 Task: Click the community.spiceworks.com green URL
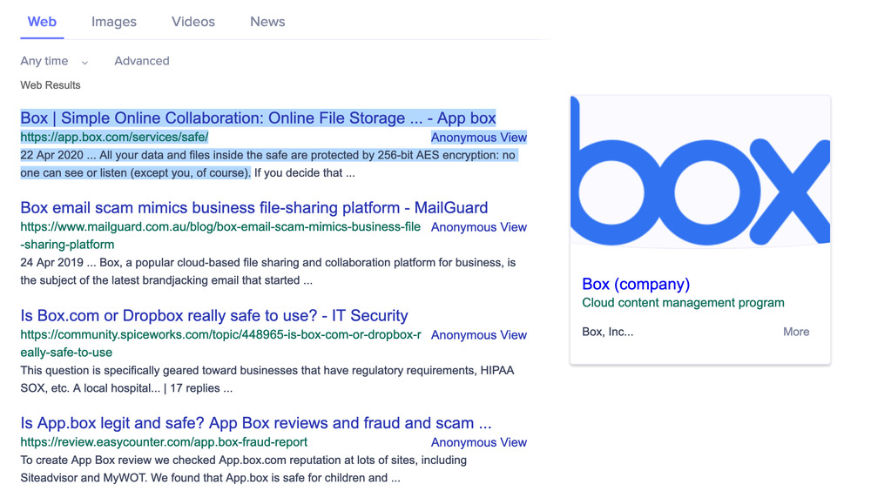[220, 335]
